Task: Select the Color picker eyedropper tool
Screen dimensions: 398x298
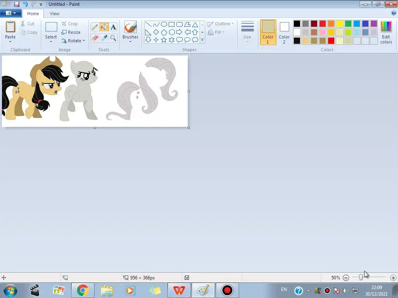Action: coord(104,38)
